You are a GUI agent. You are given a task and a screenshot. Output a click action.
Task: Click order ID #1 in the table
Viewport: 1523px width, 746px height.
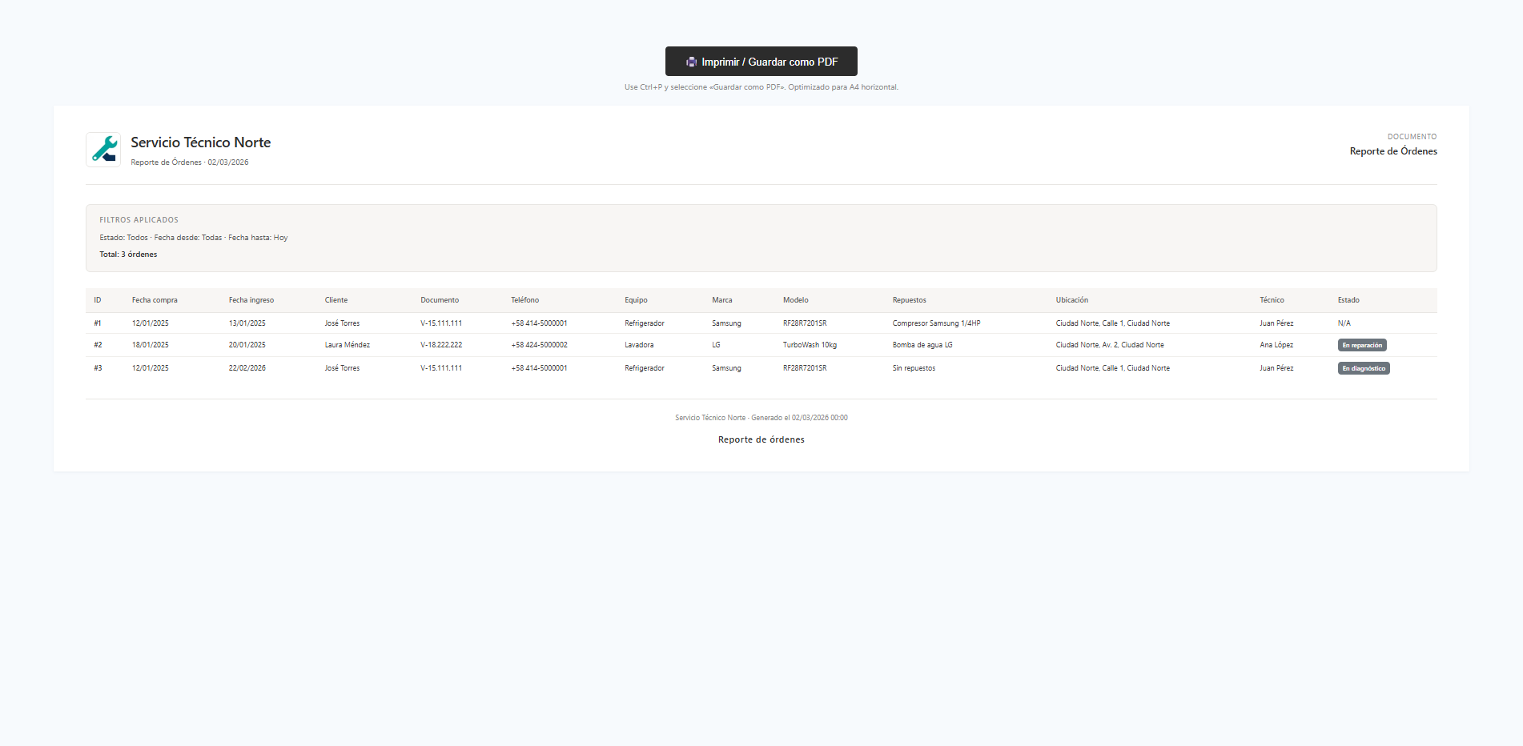tap(98, 323)
